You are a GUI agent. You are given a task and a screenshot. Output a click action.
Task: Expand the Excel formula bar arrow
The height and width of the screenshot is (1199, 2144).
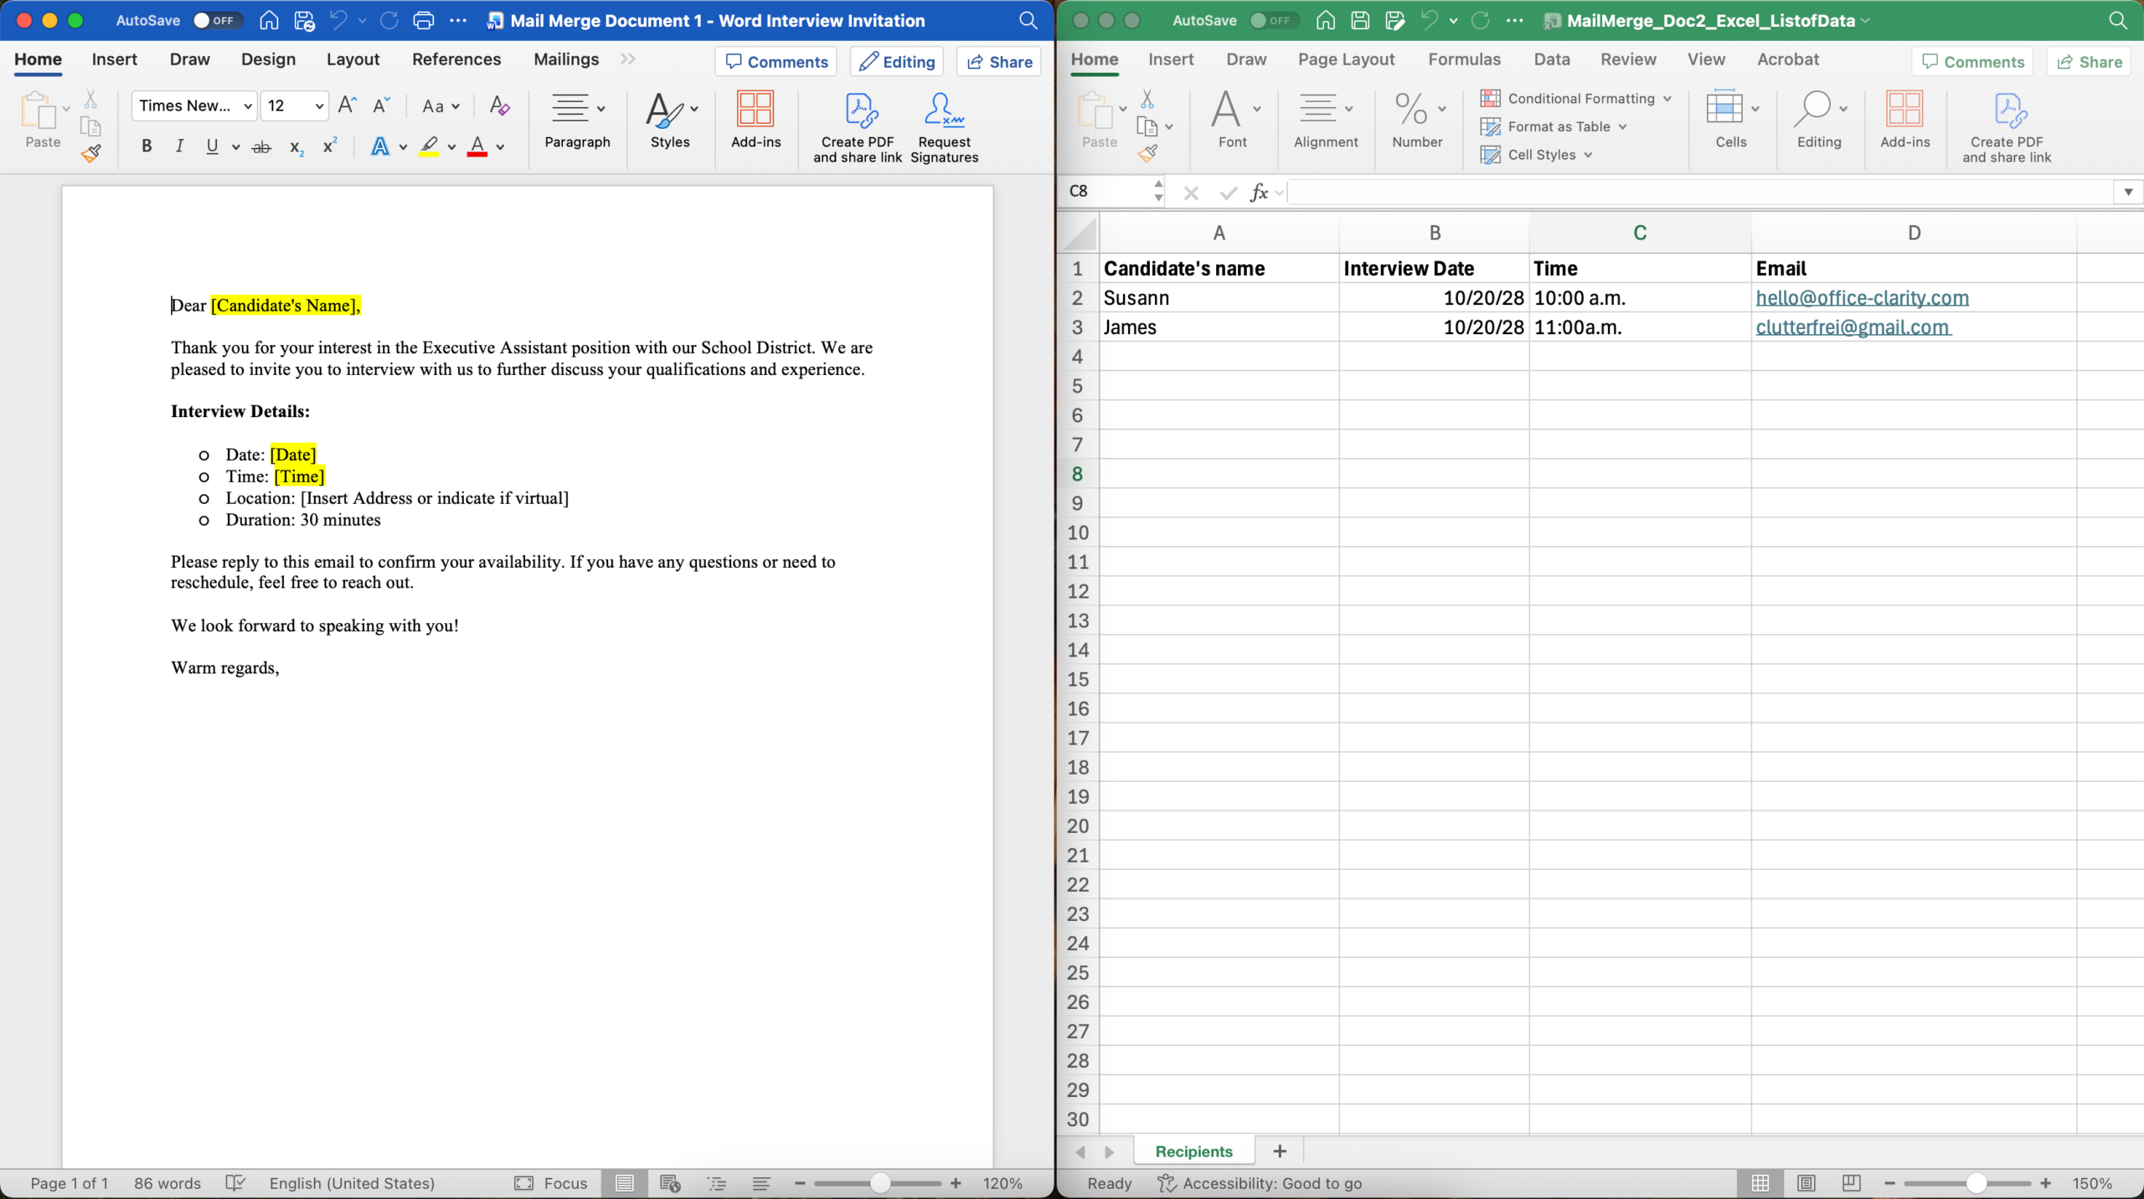(x=2128, y=193)
